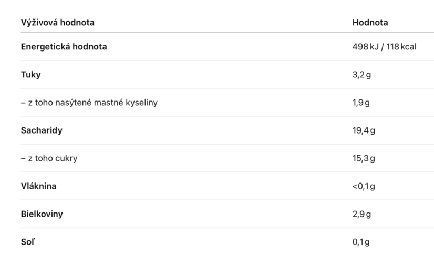Select the Energetická hodnota row label
Viewport: 434px width, 274px height.
point(64,47)
